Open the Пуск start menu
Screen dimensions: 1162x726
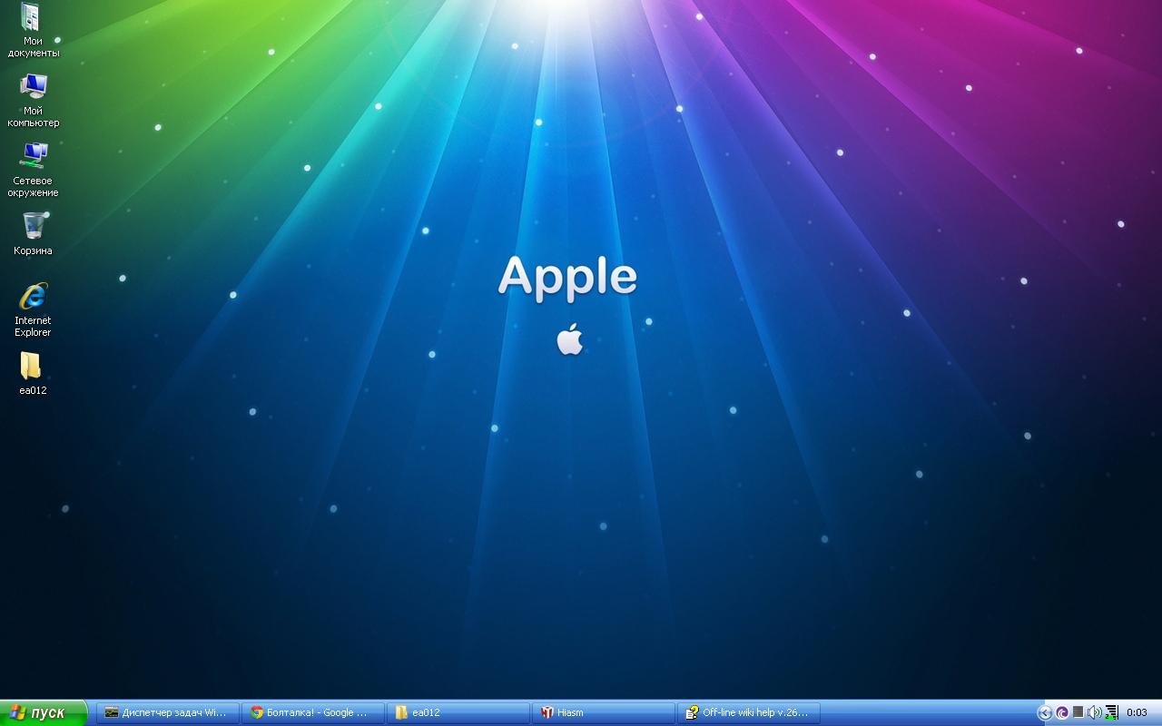click(44, 712)
